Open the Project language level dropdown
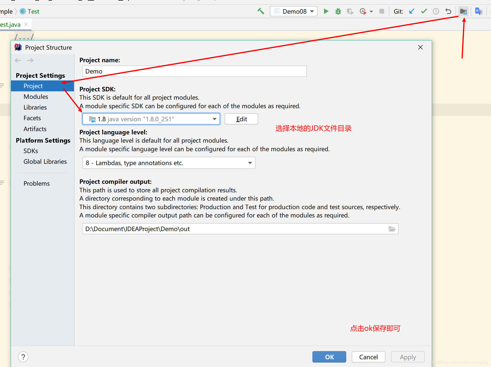491x367 pixels. click(x=169, y=163)
